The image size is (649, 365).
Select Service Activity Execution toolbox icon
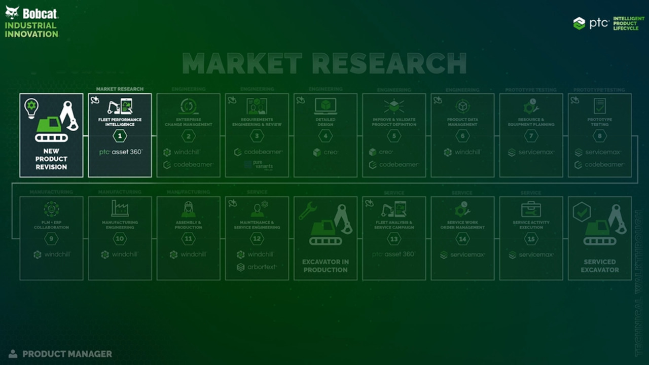pyautogui.click(x=531, y=209)
